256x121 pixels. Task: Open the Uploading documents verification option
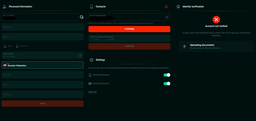click(x=216, y=46)
